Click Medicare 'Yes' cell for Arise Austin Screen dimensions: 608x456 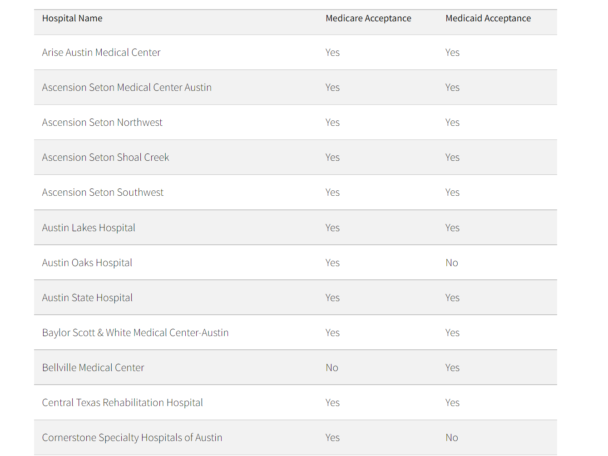[332, 53]
